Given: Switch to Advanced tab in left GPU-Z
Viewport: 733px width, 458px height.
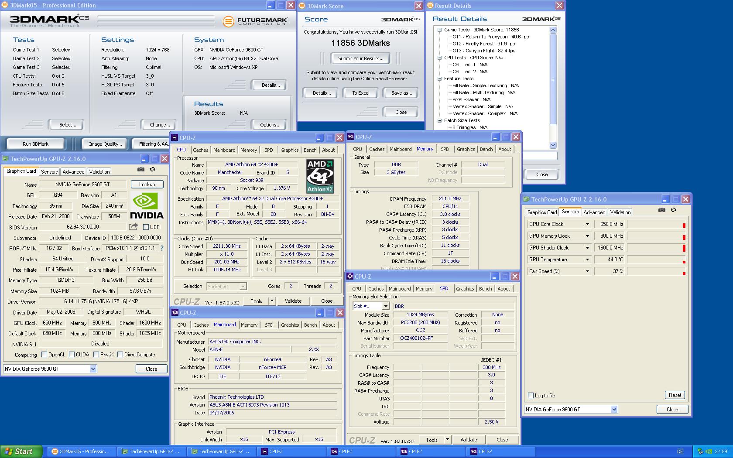Looking at the screenshot, I should tap(73, 172).
